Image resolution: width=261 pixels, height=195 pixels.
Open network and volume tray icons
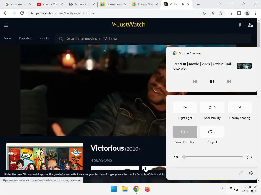pyautogui.click(x=233, y=189)
